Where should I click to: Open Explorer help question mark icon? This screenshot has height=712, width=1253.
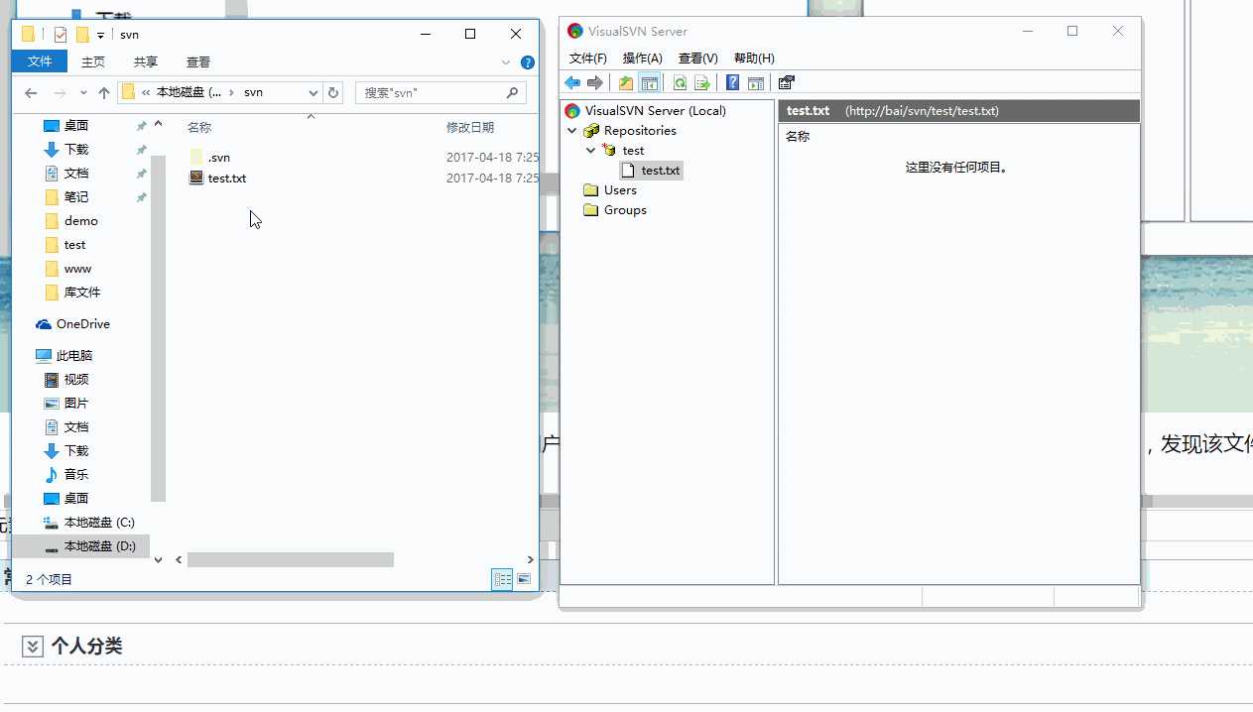click(x=530, y=62)
